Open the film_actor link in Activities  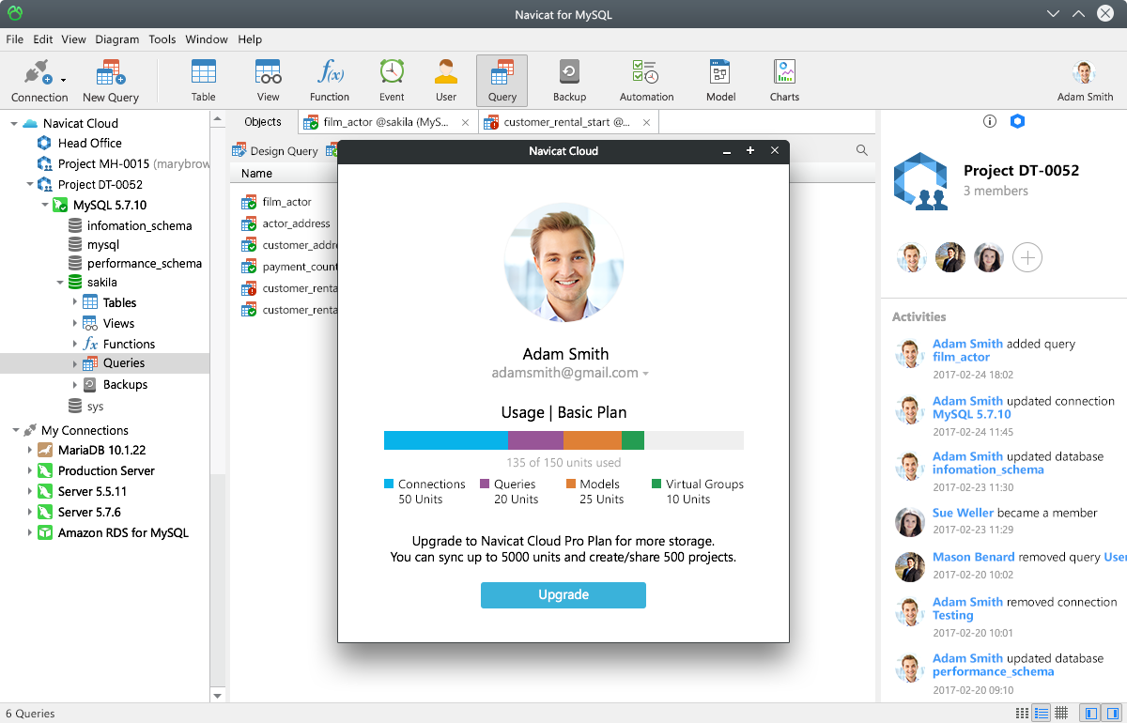[961, 357]
